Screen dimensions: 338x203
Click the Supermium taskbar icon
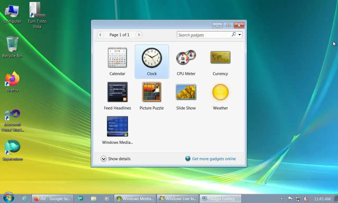pyautogui.click(x=81, y=199)
